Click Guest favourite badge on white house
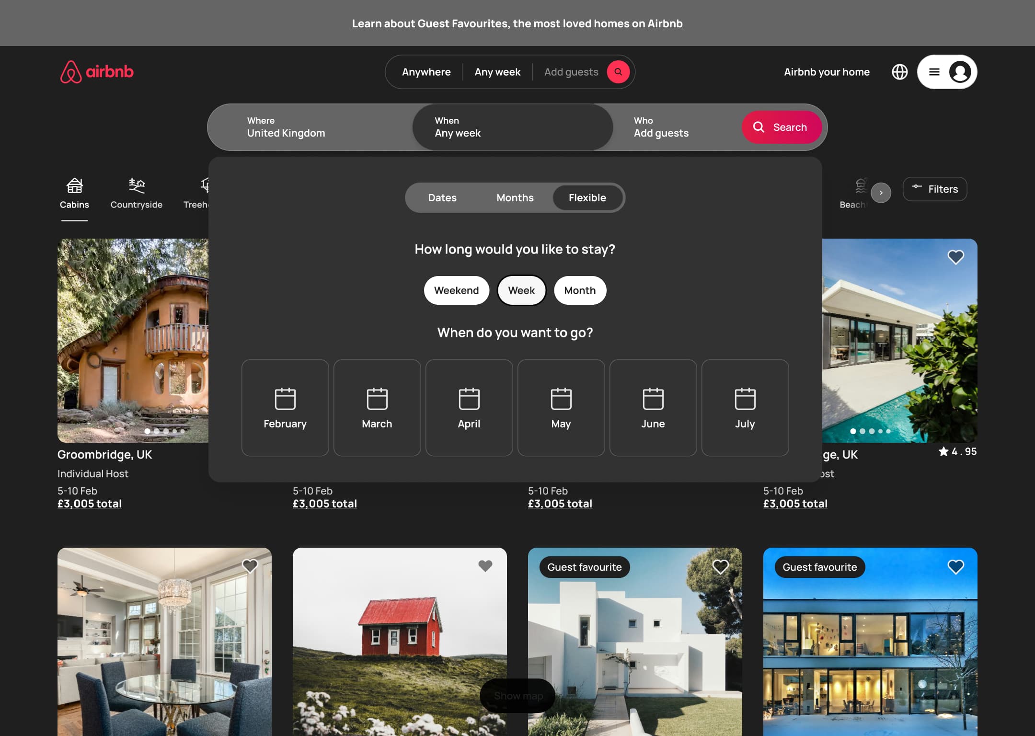Screen dimensions: 1035x736 click(x=584, y=567)
